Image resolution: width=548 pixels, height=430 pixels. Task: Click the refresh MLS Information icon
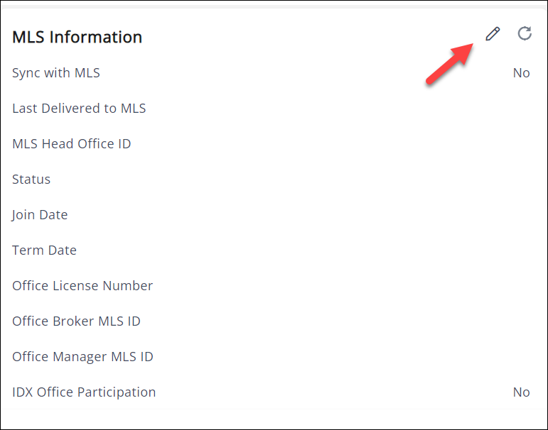point(525,33)
